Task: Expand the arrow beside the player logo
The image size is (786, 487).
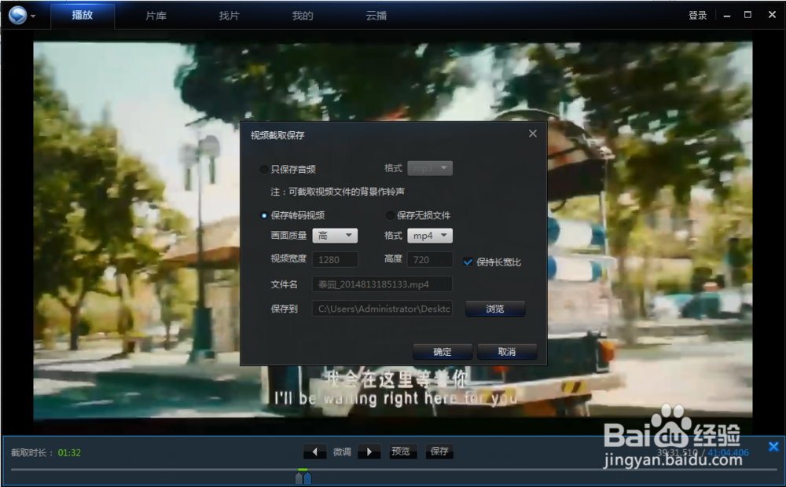Action: (33, 16)
